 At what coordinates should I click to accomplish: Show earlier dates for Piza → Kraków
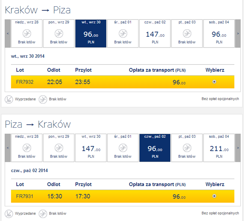(x=8, y=148)
